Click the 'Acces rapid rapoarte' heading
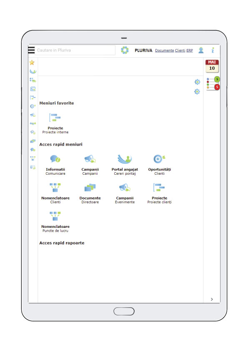This screenshot has width=248, height=352. (x=62, y=243)
